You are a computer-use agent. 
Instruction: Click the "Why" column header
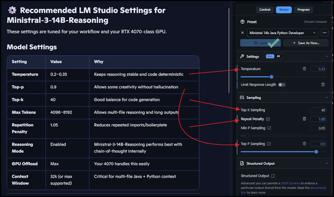144,62
